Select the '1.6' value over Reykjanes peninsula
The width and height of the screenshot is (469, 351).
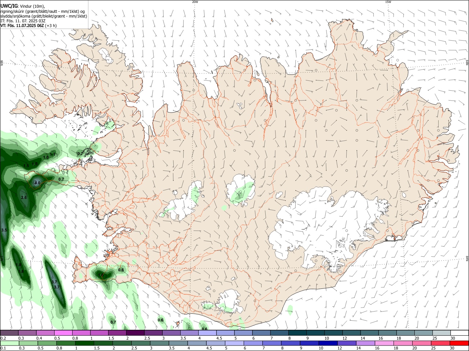tap(101, 275)
